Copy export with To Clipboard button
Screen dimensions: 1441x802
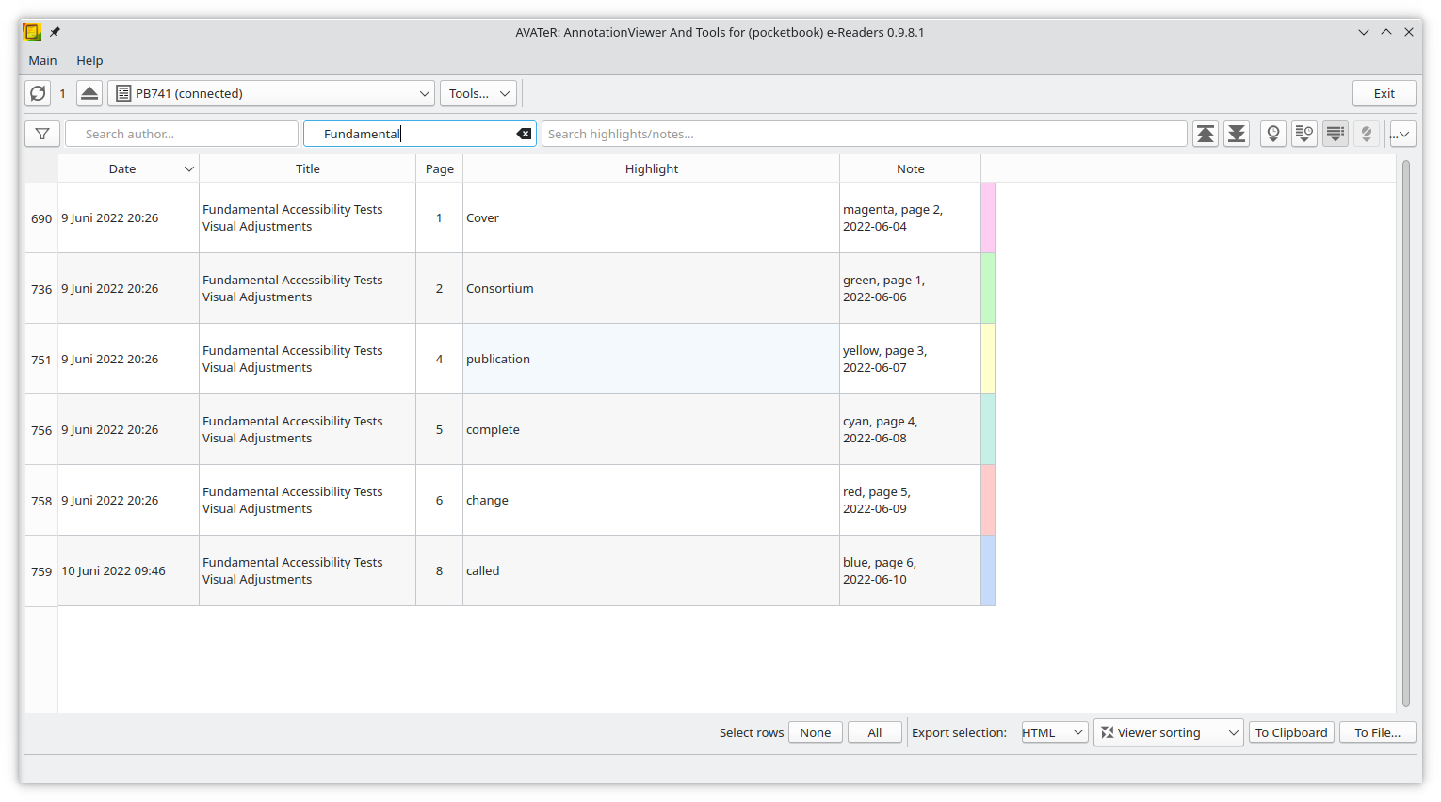click(x=1291, y=732)
